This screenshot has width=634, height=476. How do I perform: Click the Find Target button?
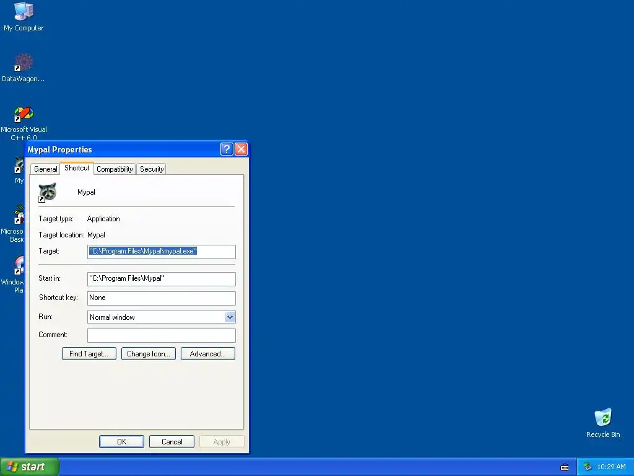[89, 354]
